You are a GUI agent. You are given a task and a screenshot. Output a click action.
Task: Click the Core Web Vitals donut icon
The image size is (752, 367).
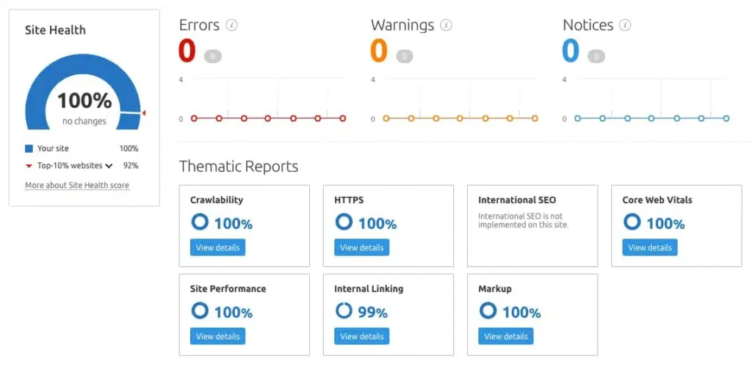[x=632, y=222]
